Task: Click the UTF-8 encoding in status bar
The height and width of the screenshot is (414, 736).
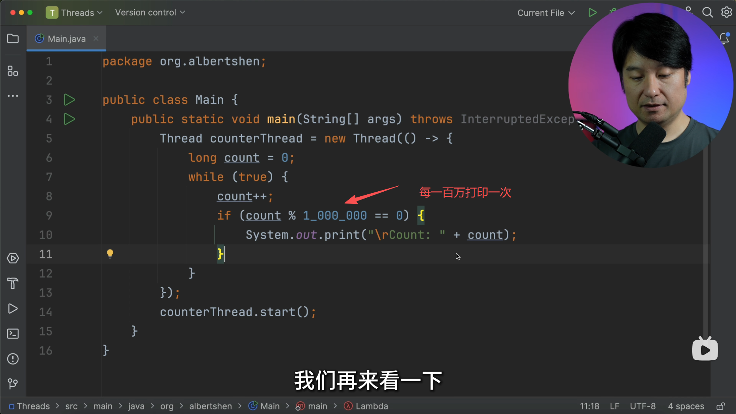Action: (x=642, y=406)
